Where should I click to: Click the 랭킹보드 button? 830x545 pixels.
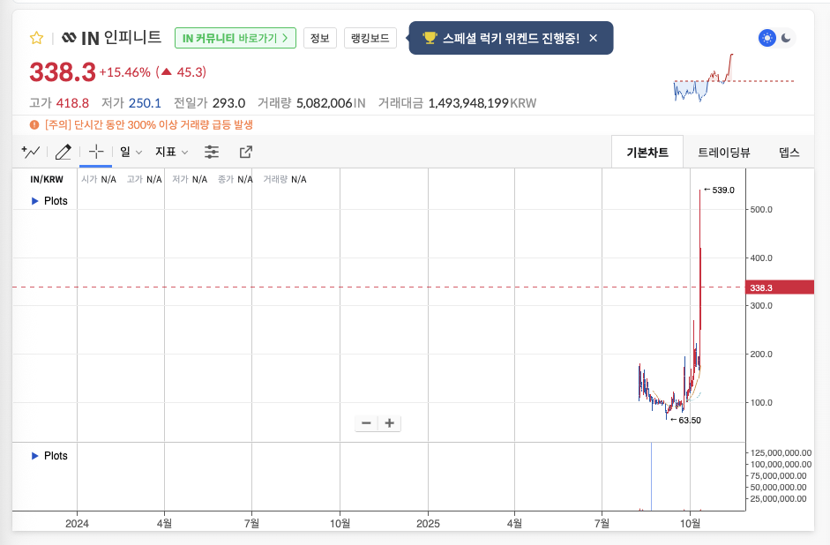(x=370, y=38)
